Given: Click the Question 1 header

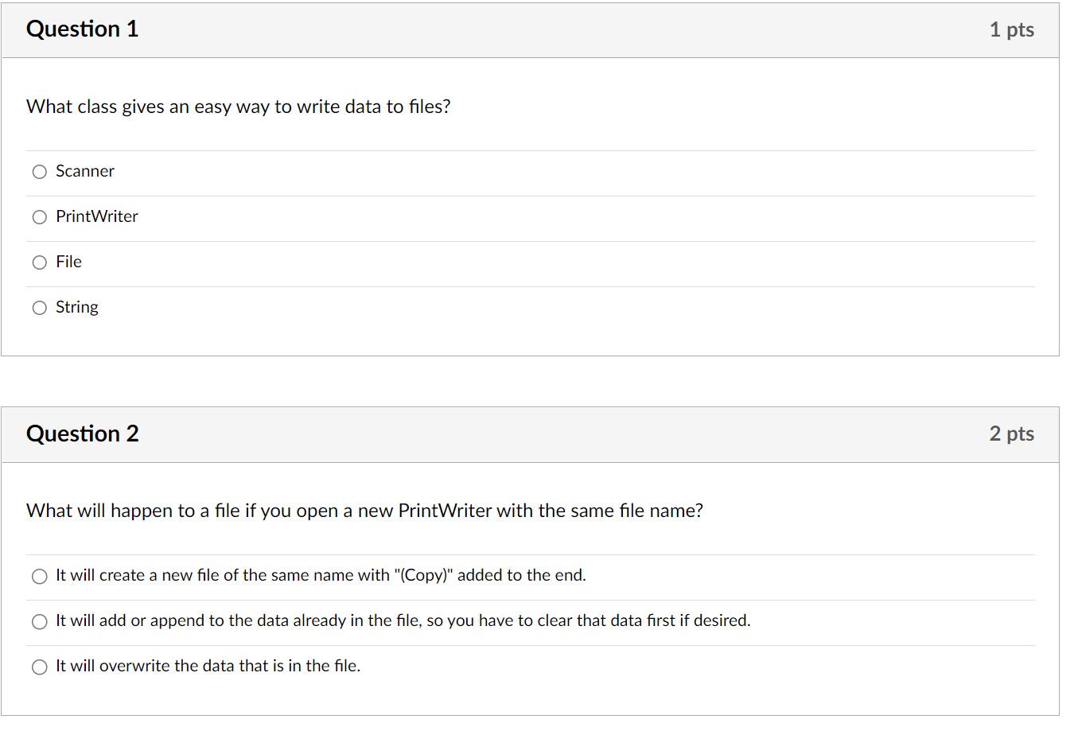Looking at the screenshot, I should click(x=82, y=29).
